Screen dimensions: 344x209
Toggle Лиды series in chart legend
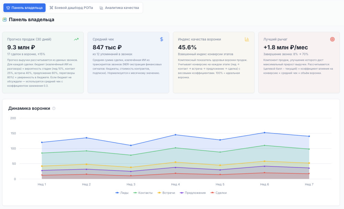coord(122,193)
